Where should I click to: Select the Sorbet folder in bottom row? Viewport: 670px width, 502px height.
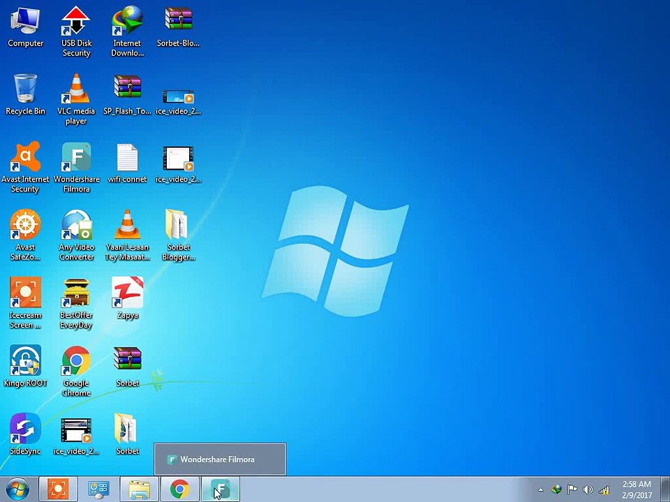tap(127, 434)
